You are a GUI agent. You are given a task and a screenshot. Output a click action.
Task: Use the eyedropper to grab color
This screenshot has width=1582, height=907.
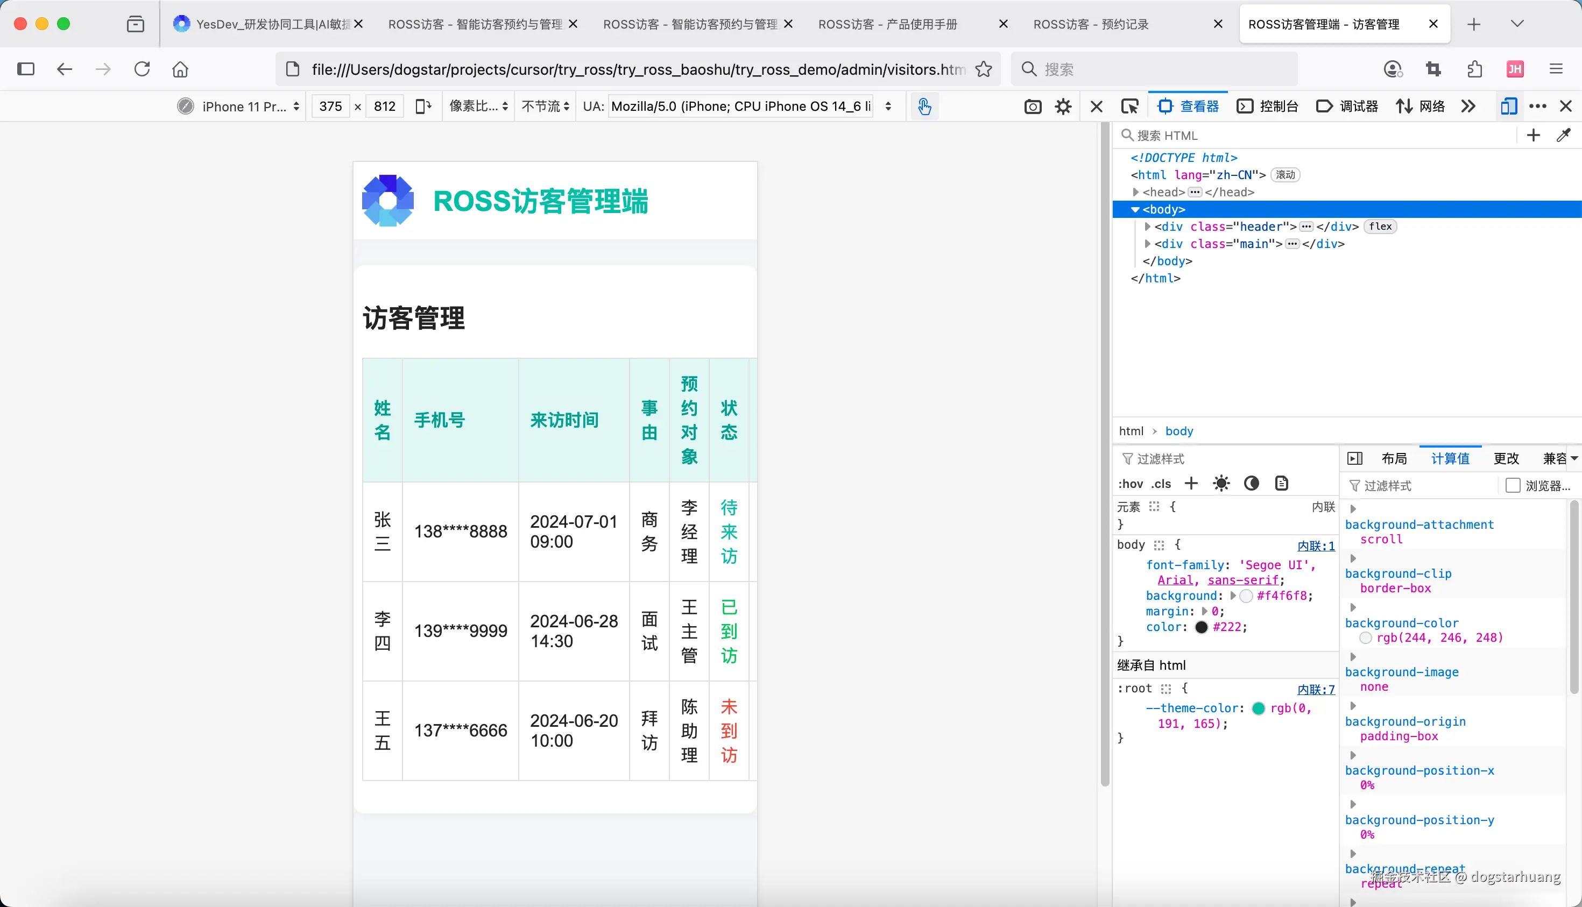click(x=1563, y=135)
